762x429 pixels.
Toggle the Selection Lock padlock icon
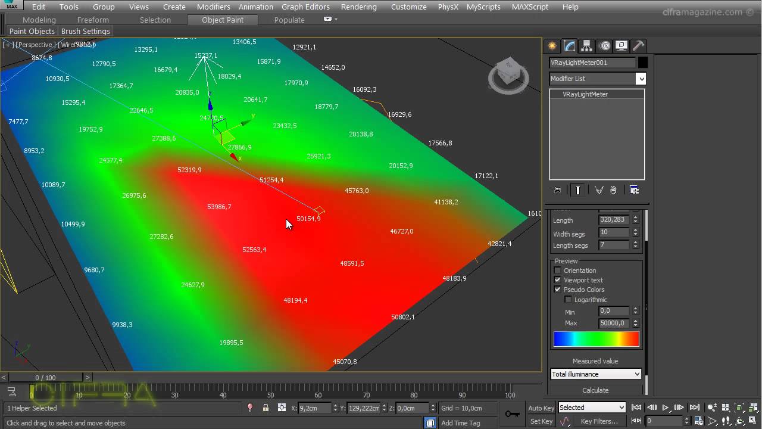coord(266,408)
